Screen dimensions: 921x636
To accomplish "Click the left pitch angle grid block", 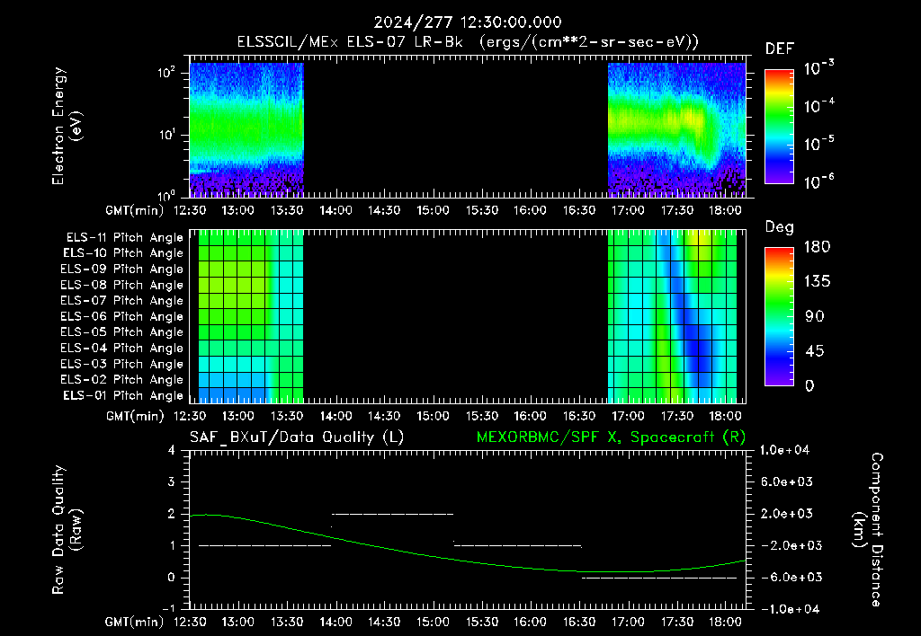I will click(x=251, y=316).
